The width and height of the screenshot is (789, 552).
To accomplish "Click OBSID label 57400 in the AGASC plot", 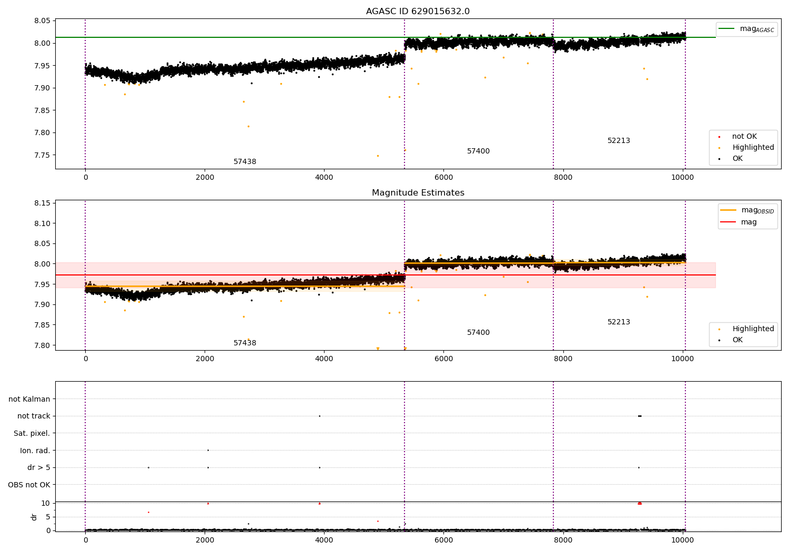I will pos(478,151).
